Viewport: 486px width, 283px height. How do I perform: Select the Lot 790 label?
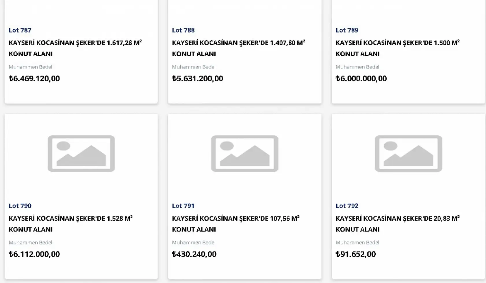coord(20,206)
